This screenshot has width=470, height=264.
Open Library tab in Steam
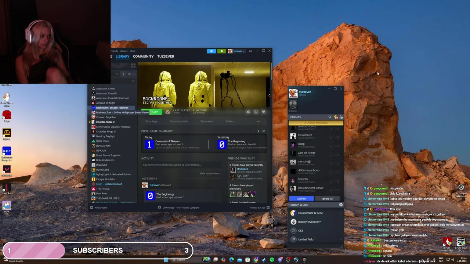click(x=122, y=56)
